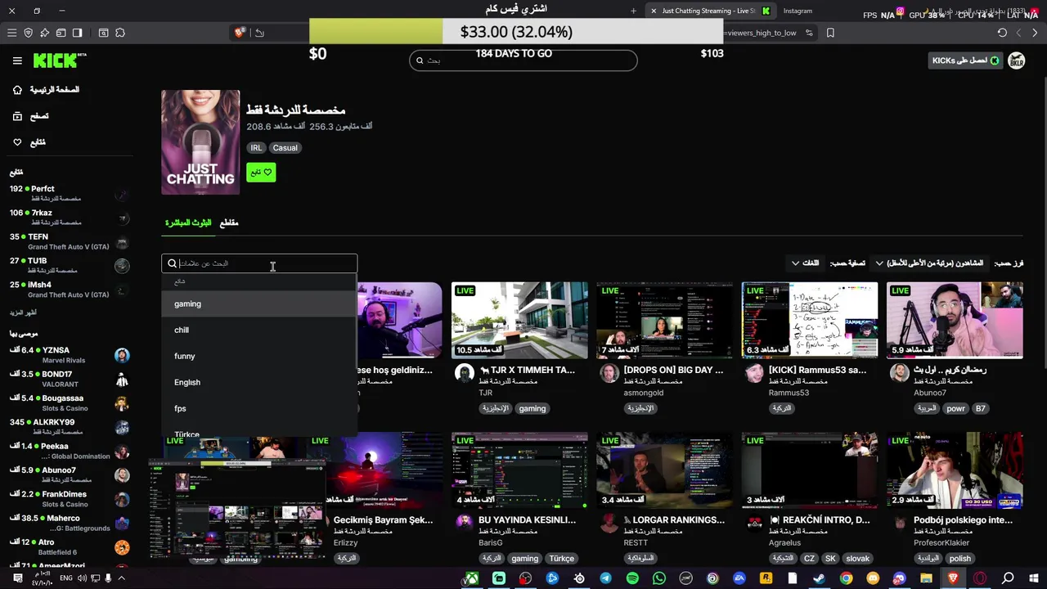Toggle the browser sidebar panel icon
The height and width of the screenshot is (589, 1047).
pos(77,33)
